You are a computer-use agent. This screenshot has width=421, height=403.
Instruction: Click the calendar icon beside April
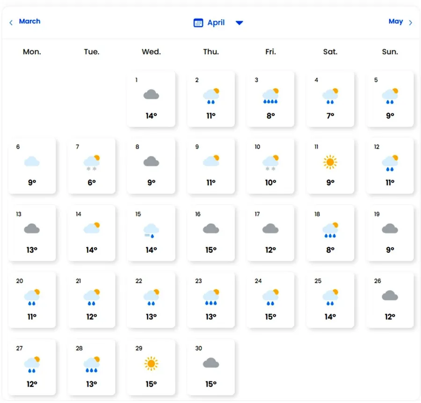click(198, 22)
